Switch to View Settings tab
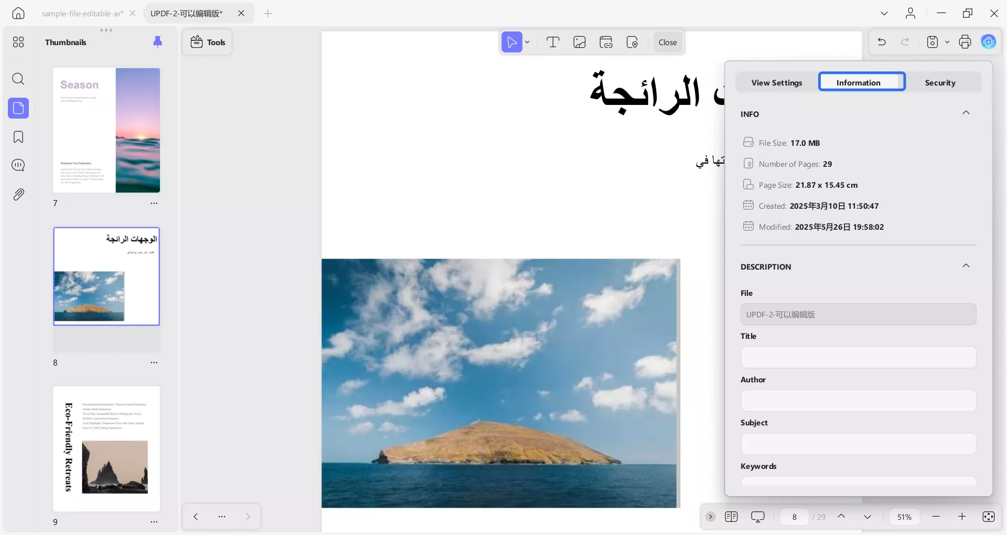Viewport: 1007px width, 535px height. click(x=777, y=82)
